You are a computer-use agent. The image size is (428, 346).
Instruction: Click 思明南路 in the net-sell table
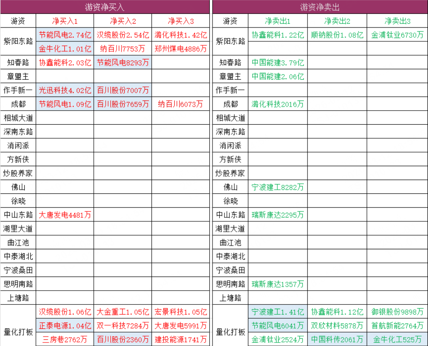coord(230,284)
